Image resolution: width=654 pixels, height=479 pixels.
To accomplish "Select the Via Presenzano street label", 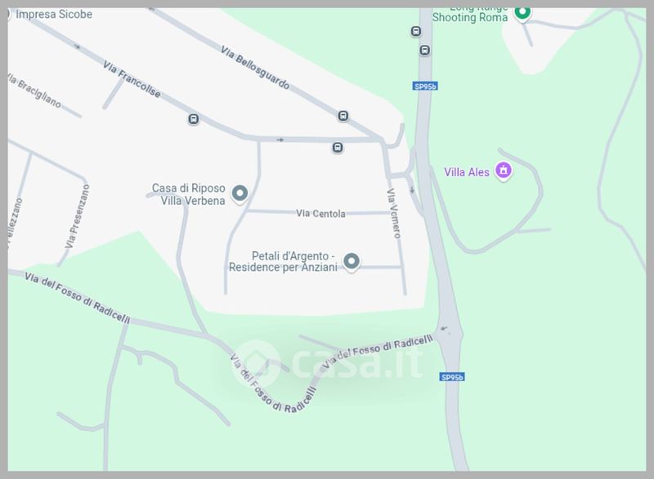I will pyautogui.click(x=78, y=216).
